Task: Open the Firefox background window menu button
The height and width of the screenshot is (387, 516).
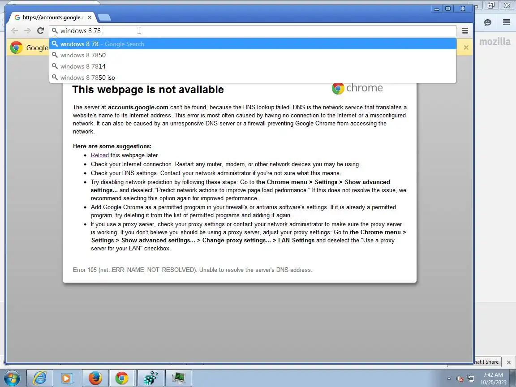Action: click(x=507, y=22)
